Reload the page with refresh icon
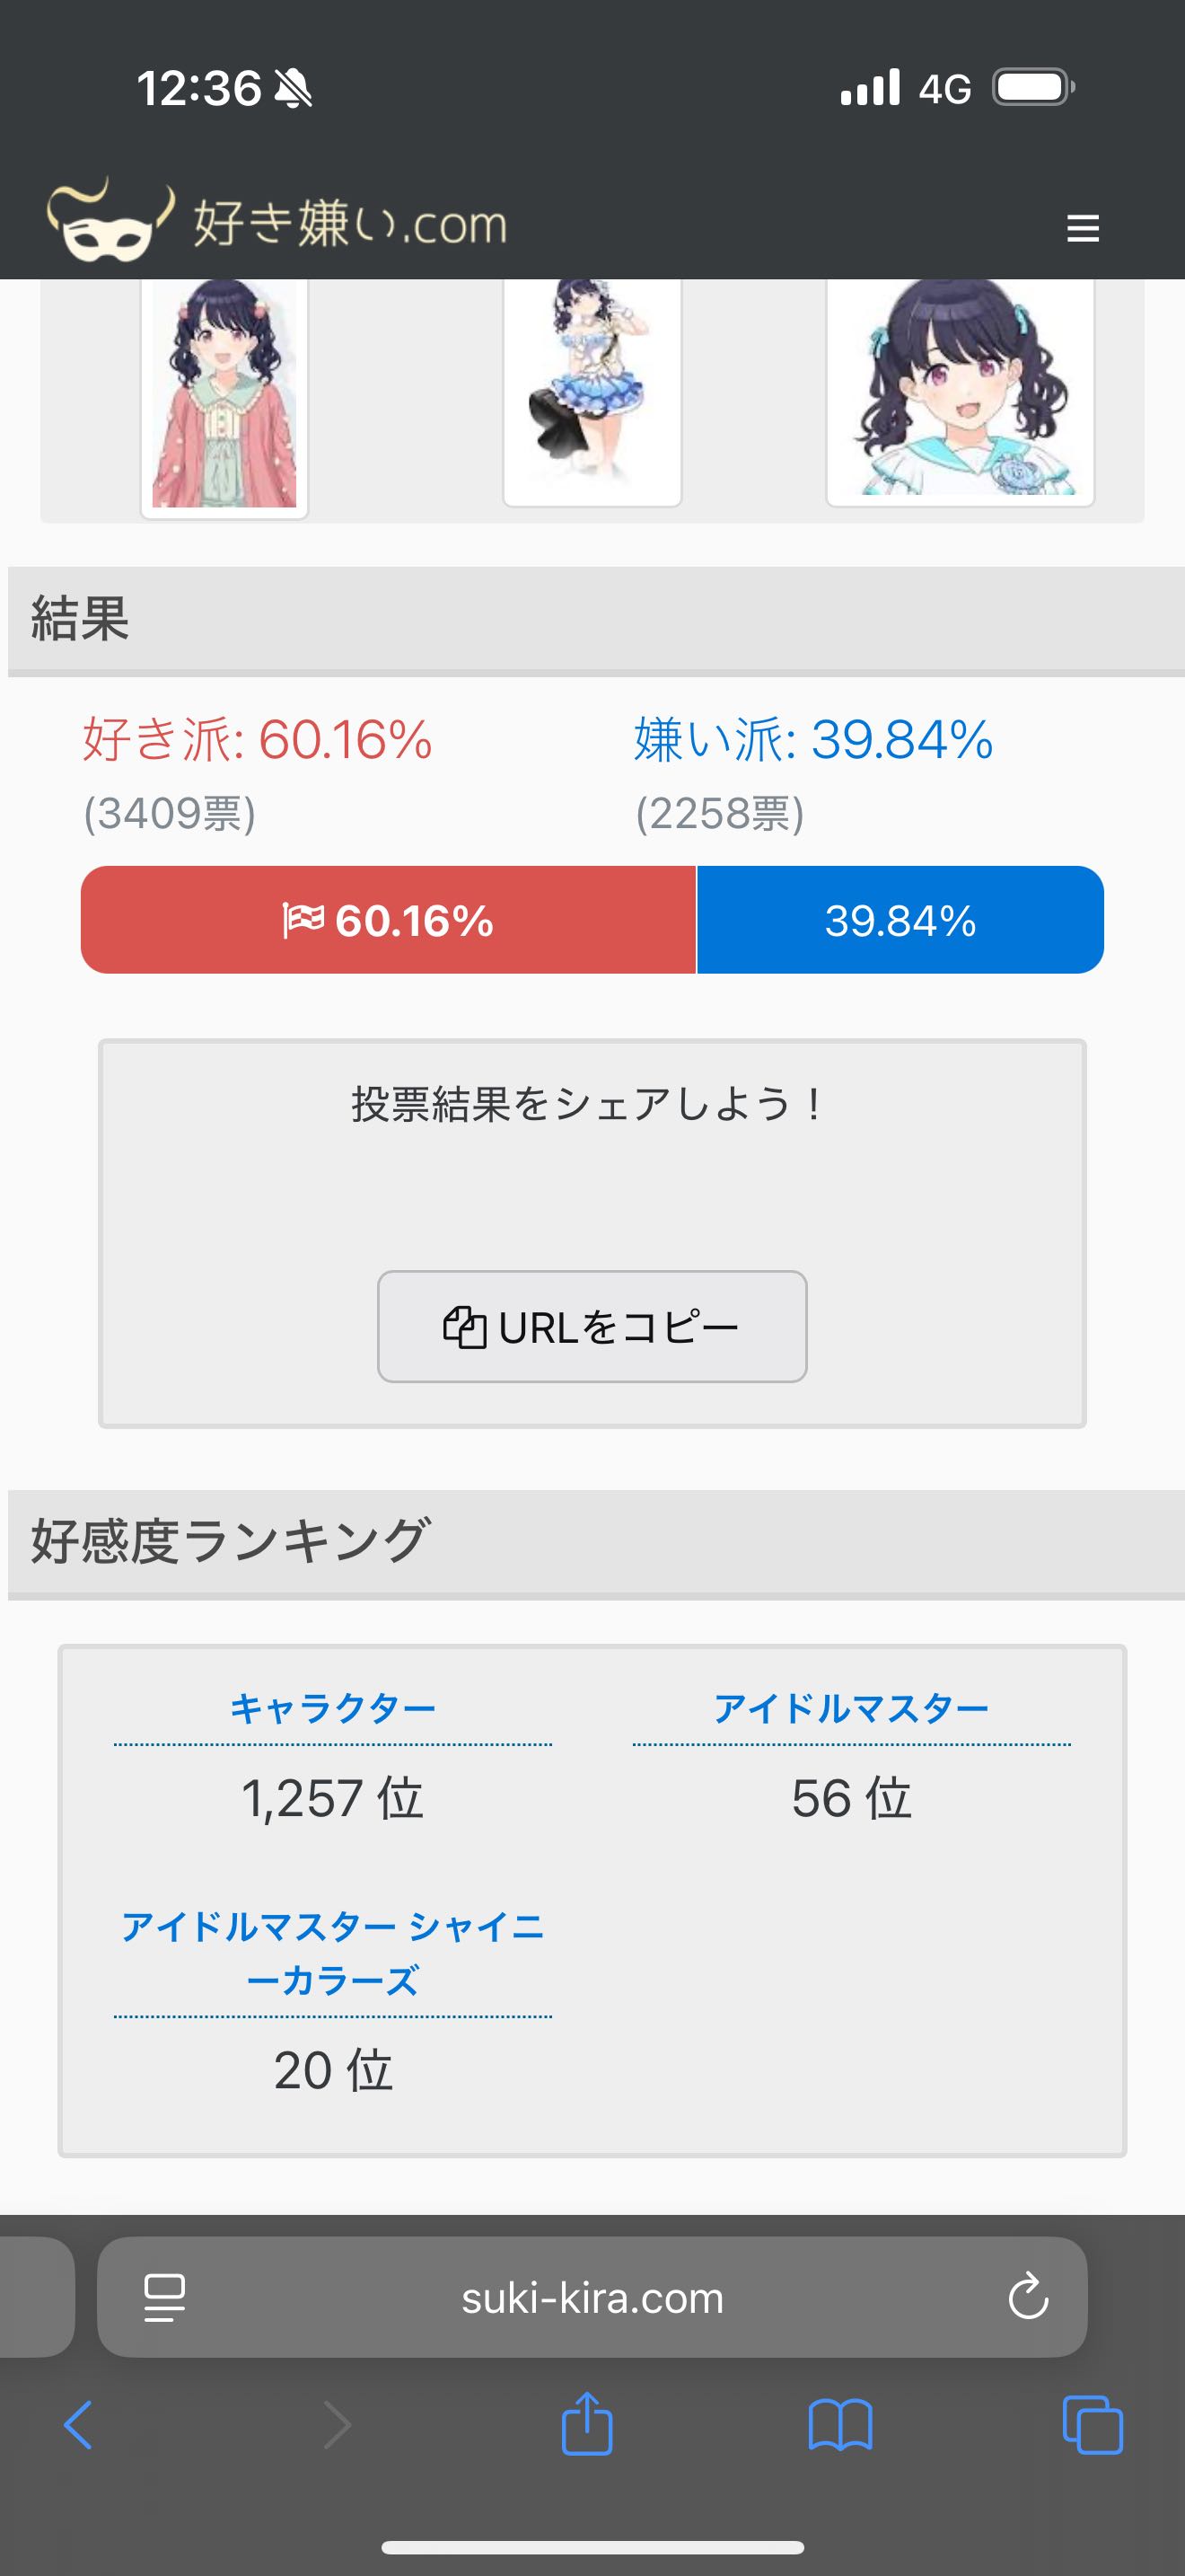1185x2576 pixels. pos(1027,2297)
